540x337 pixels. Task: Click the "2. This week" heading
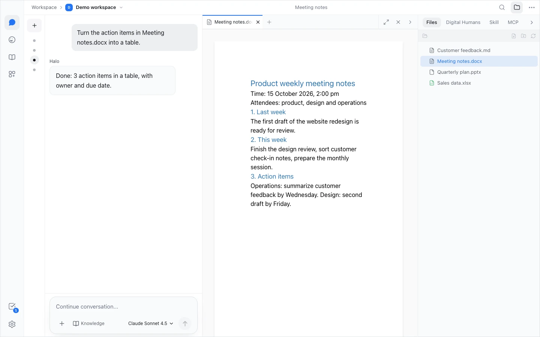[268, 140]
